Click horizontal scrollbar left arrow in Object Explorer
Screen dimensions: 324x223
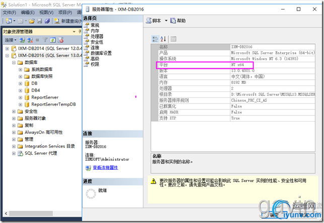[x=6, y=213]
